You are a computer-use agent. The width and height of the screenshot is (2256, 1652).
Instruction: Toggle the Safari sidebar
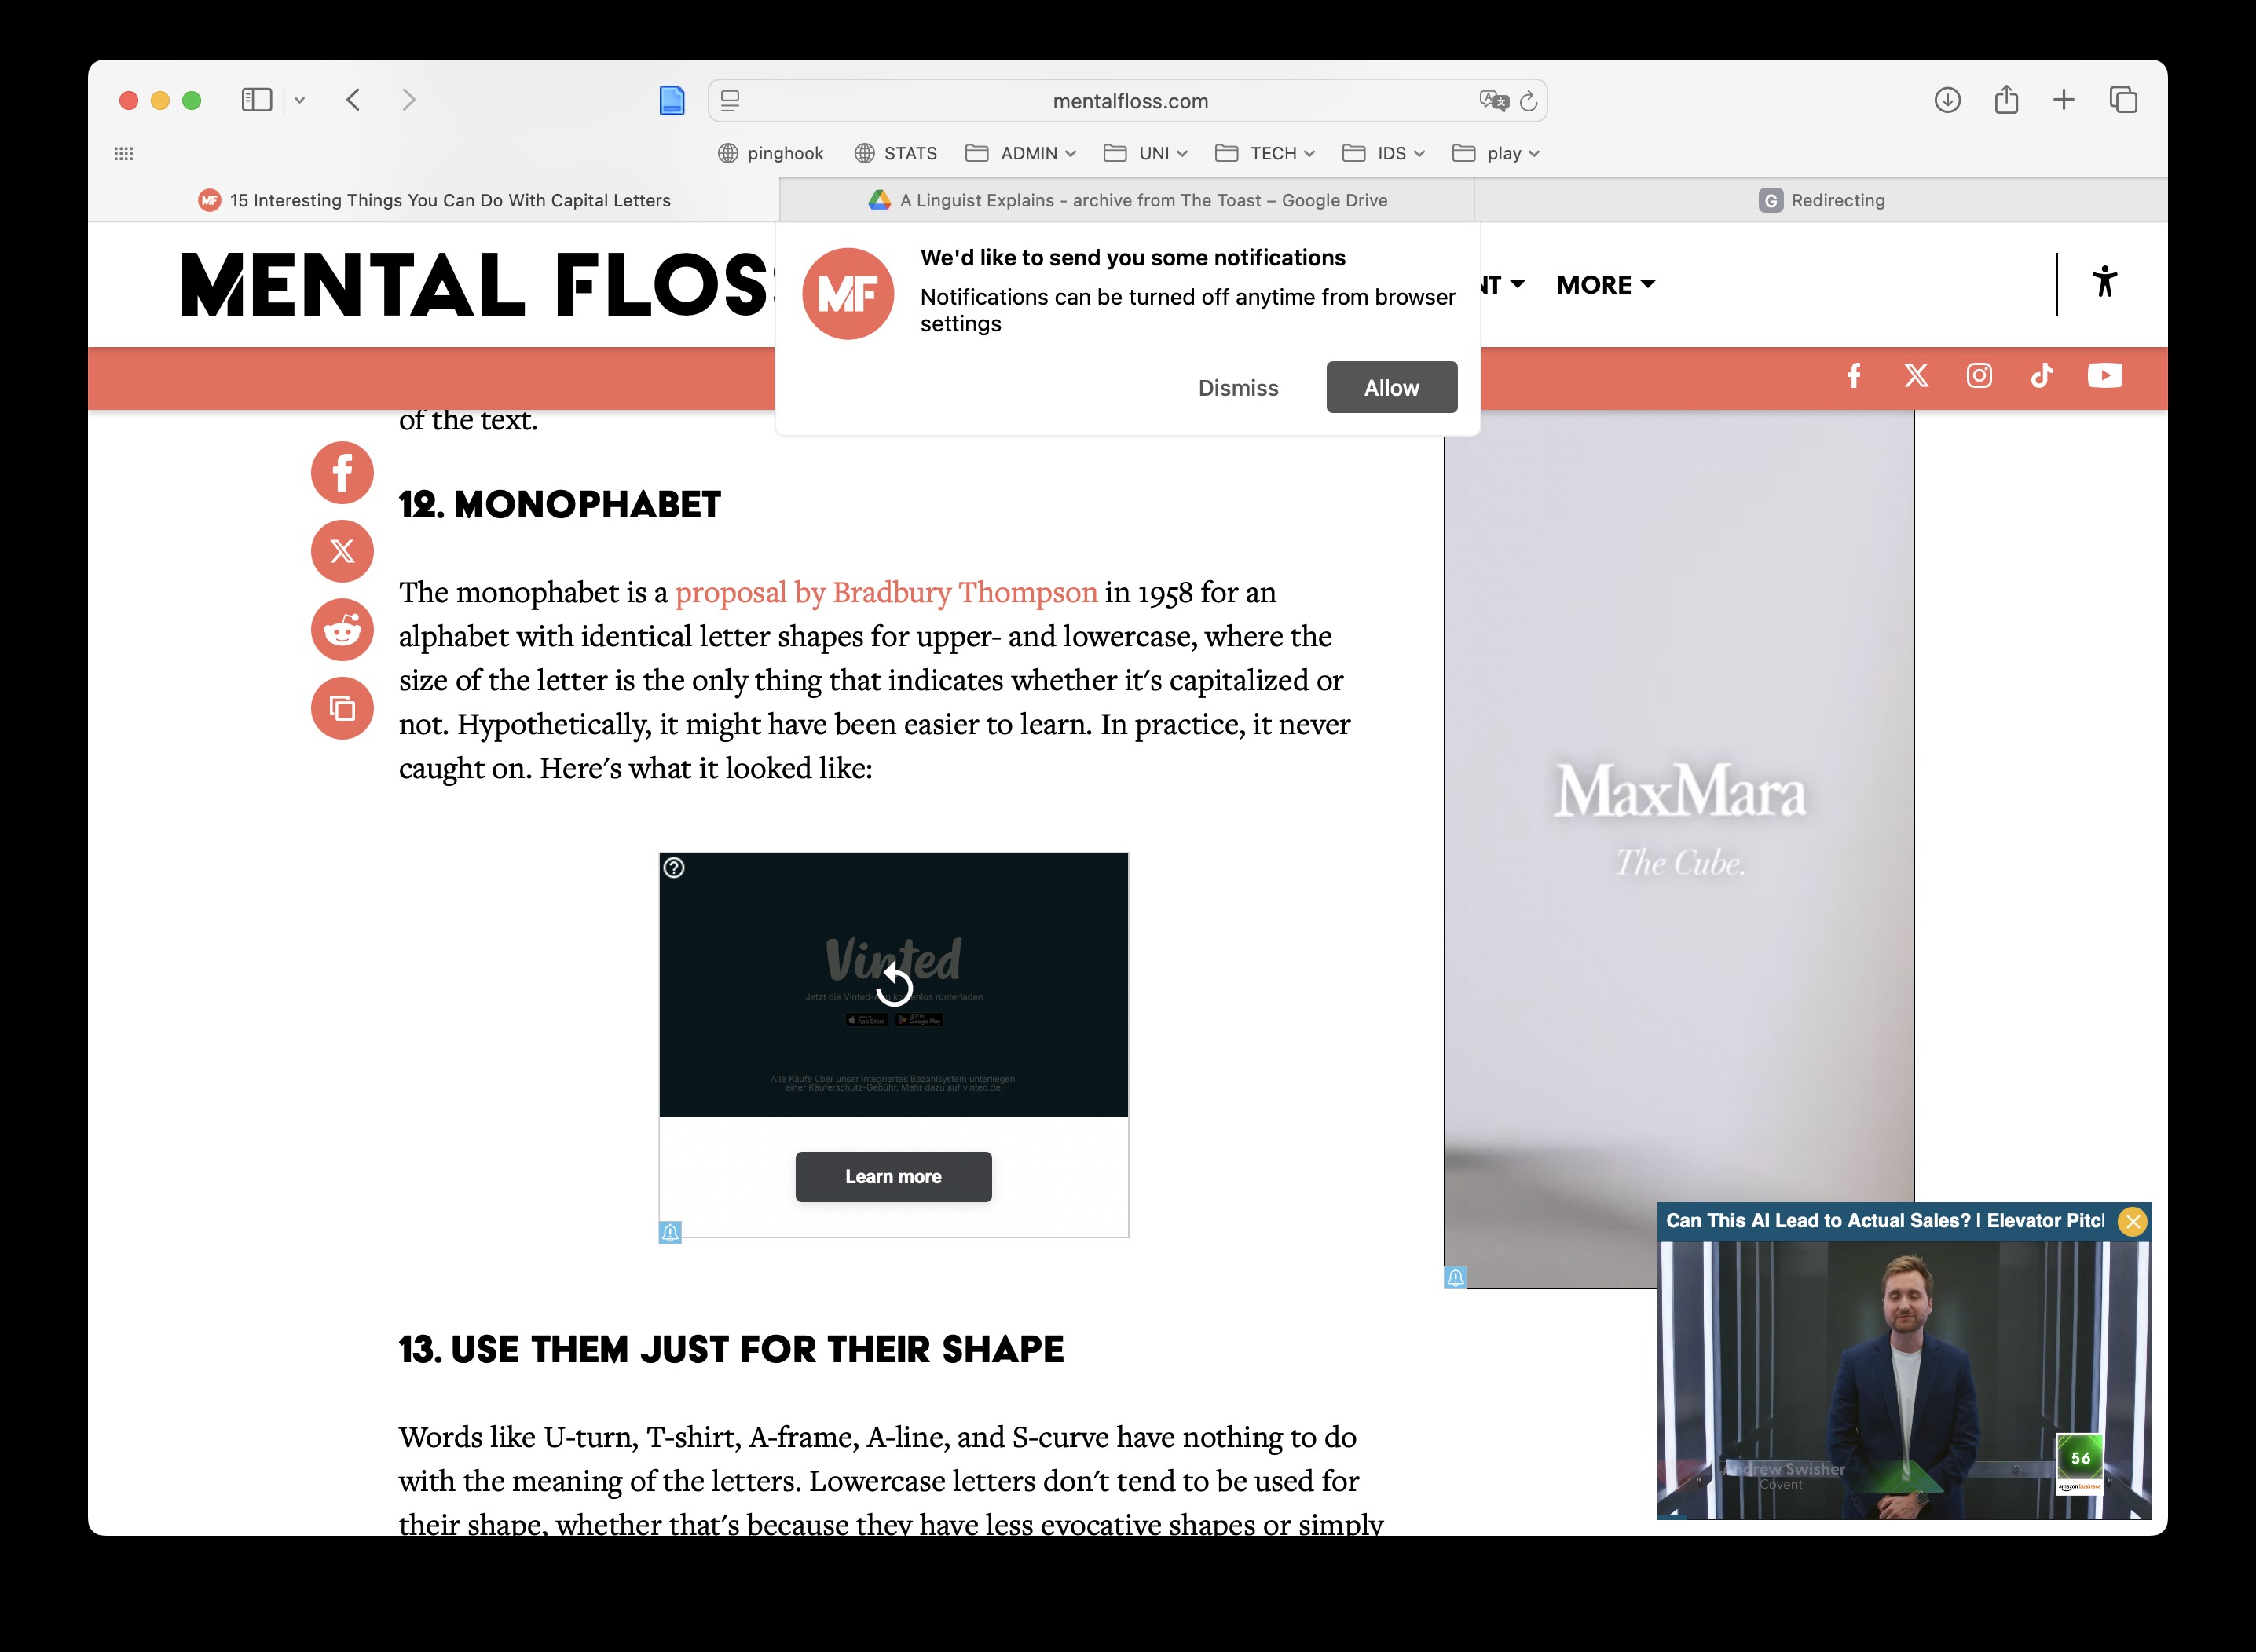tap(257, 100)
